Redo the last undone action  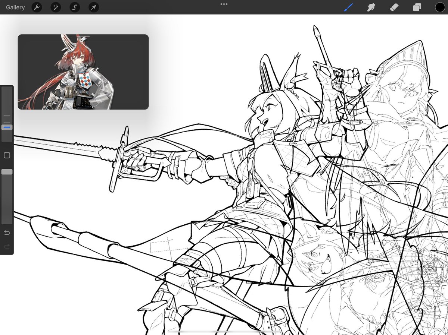click(7, 247)
